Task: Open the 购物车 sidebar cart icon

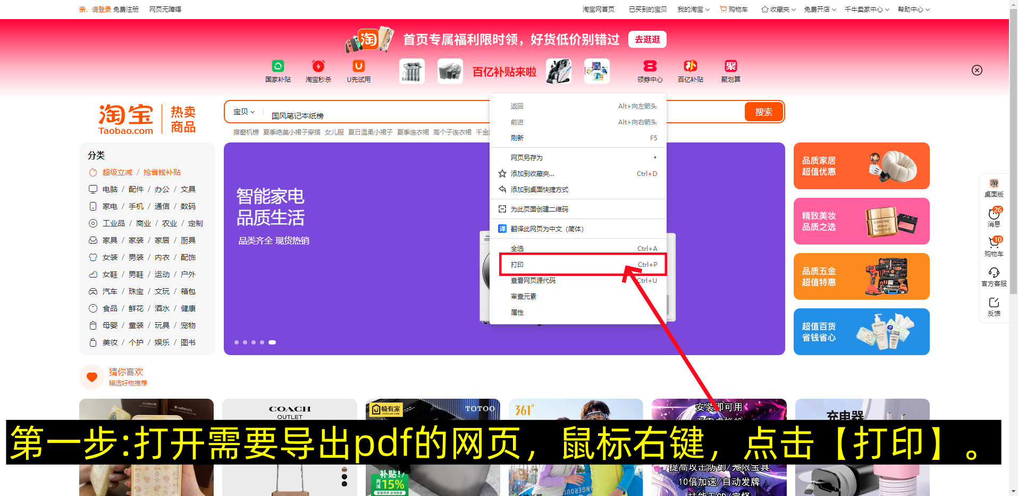Action: point(994,243)
